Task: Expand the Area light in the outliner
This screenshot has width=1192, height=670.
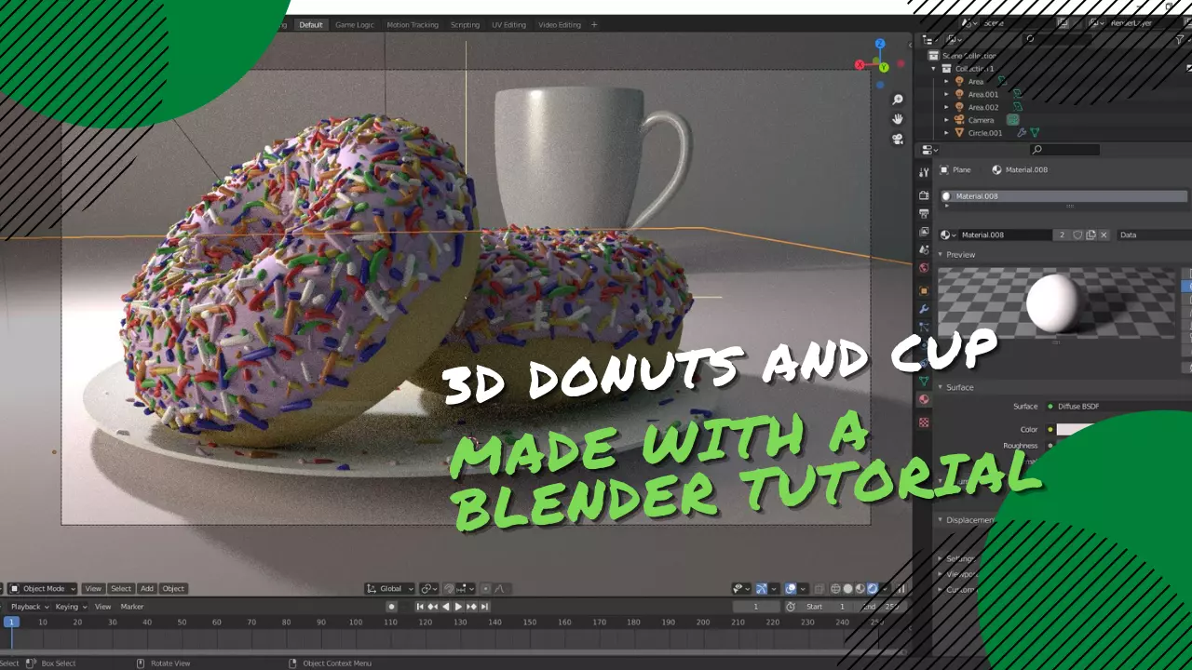Action: [x=947, y=81]
